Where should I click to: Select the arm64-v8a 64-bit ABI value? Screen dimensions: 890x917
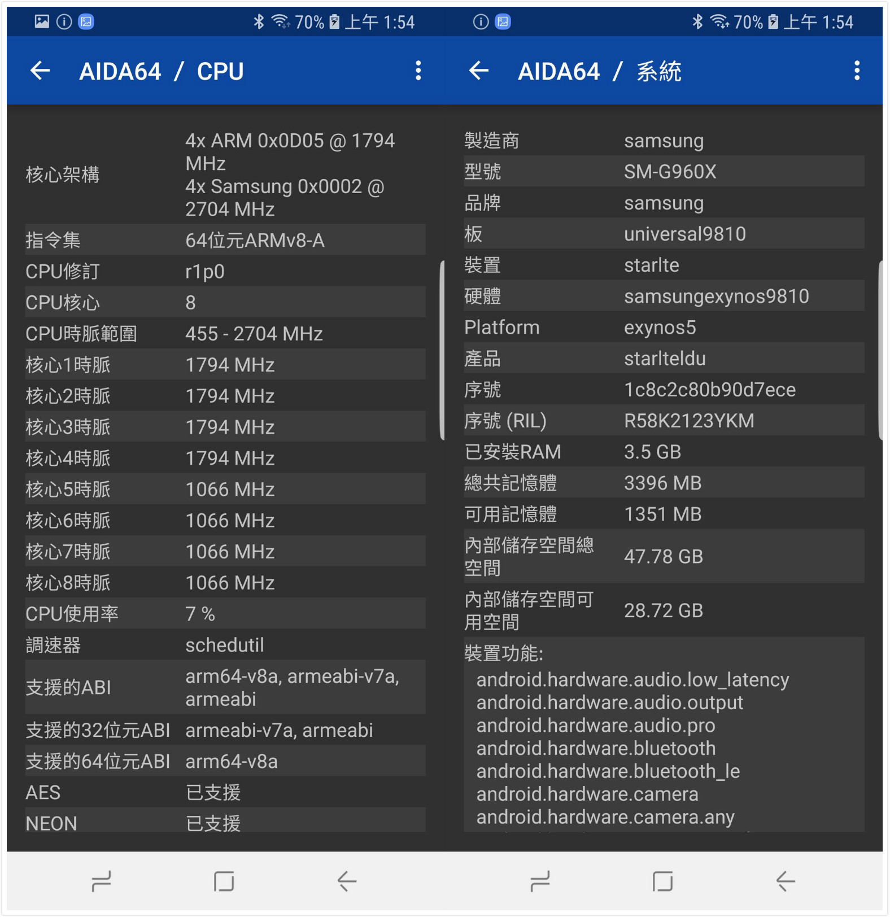232,761
